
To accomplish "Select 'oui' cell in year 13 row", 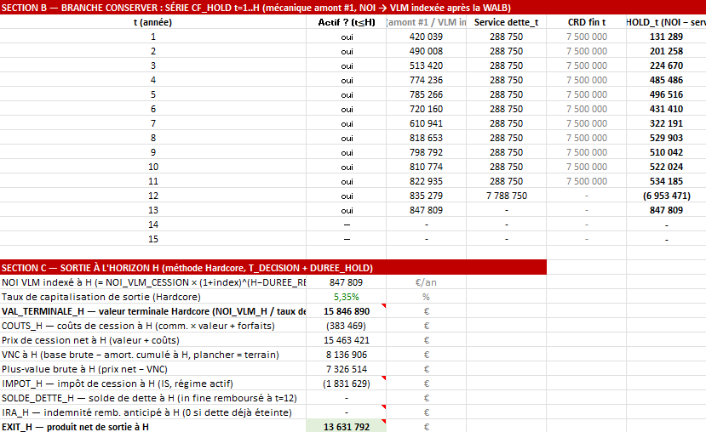I will pos(347,210).
